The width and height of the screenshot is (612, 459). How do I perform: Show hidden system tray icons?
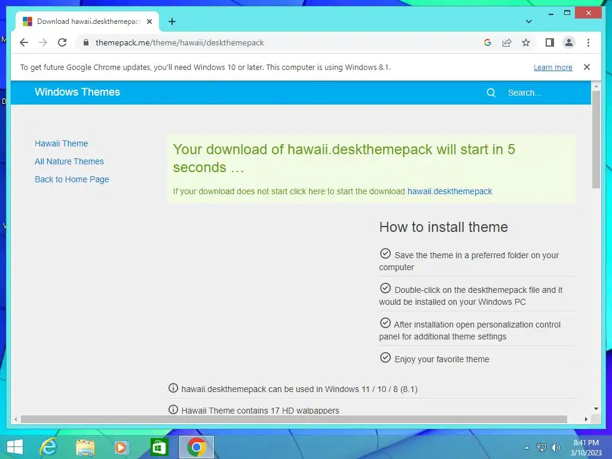pos(527,448)
